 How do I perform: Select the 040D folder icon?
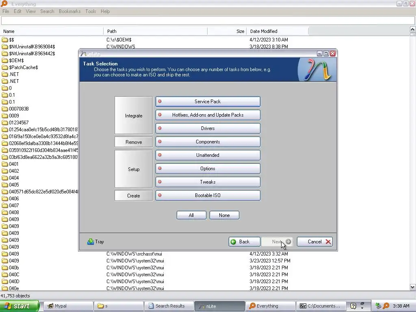click(5, 282)
